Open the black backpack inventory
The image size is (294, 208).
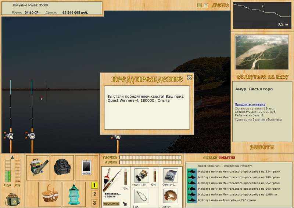62,168
